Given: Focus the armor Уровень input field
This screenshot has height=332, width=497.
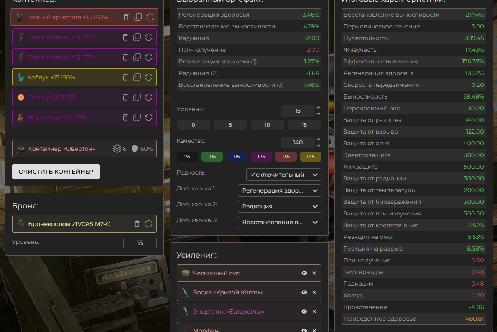Looking at the screenshot, I should coord(140,243).
